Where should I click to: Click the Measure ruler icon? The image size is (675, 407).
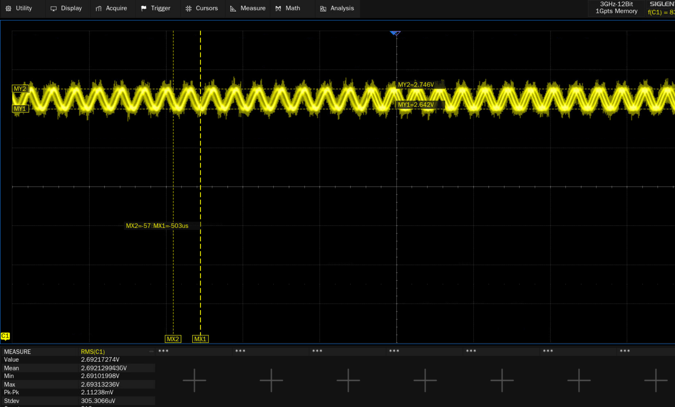[233, 9]
